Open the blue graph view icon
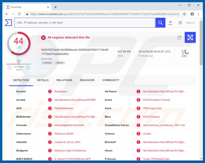 [190, 38]
